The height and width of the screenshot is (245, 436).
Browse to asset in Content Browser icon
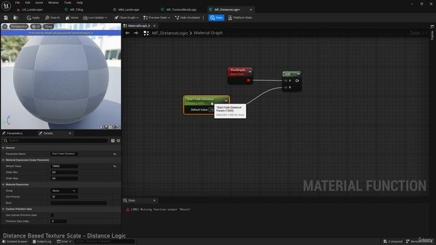coord(16,18)
